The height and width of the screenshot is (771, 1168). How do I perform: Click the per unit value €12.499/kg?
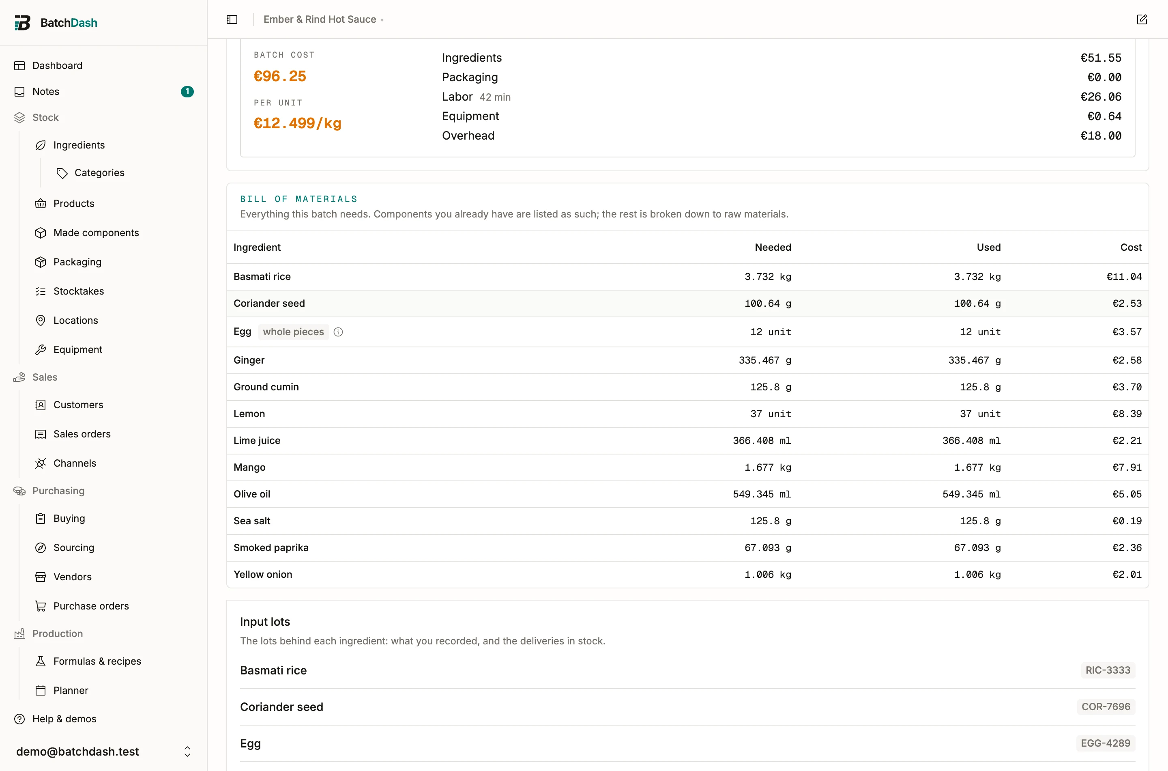click(297, 123)
